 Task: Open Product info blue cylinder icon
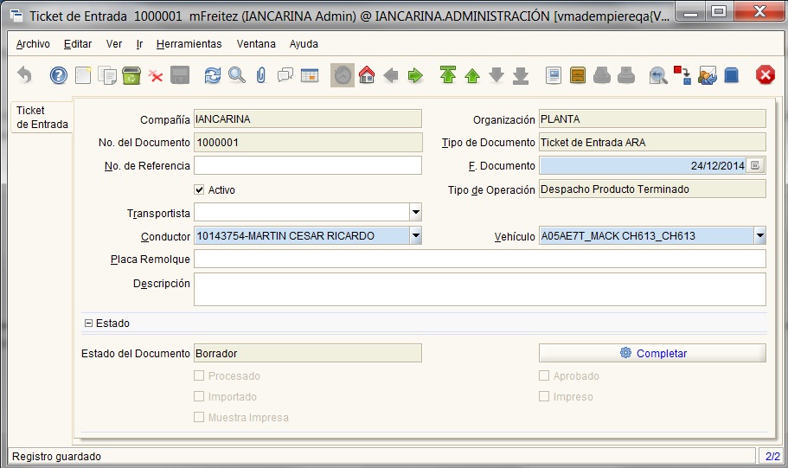731,75
